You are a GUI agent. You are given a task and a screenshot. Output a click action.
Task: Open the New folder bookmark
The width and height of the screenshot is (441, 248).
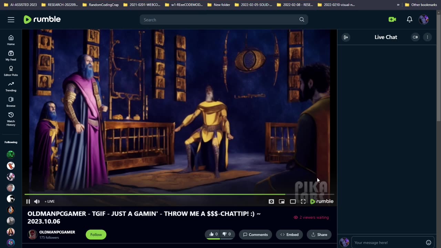coord(218,5)
